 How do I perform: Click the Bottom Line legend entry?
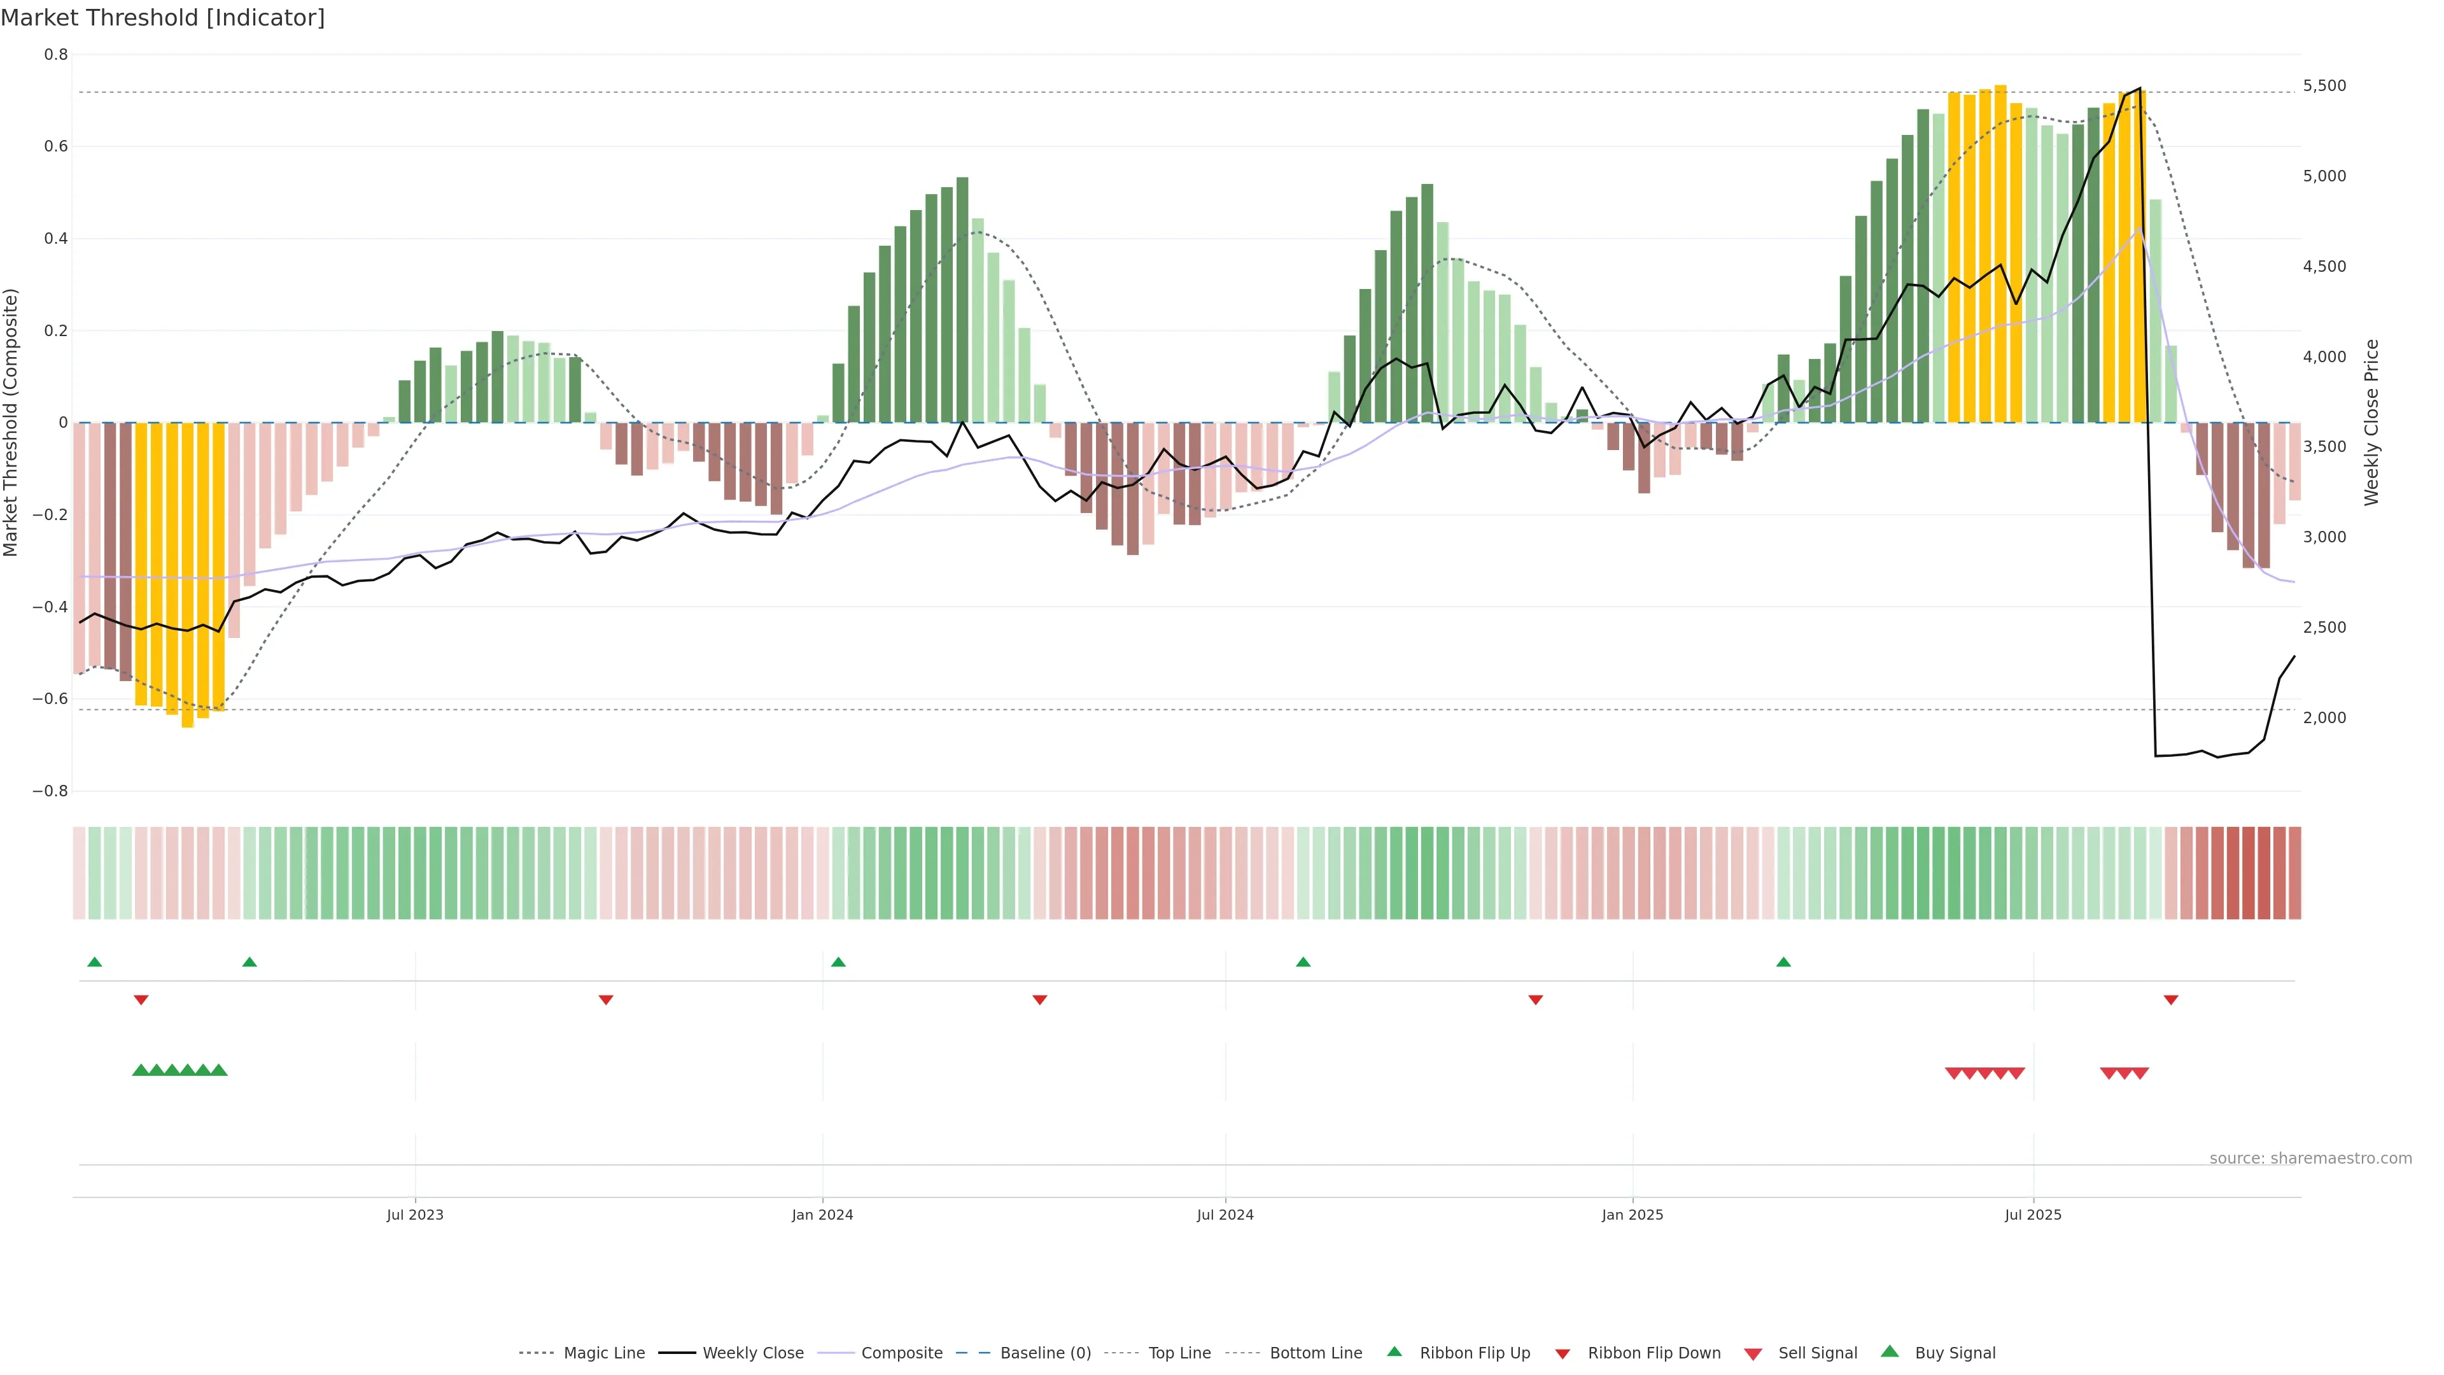pyautogui.click(x=1315, y=1353)
